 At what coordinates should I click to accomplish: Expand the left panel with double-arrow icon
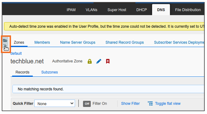[5, 45]
